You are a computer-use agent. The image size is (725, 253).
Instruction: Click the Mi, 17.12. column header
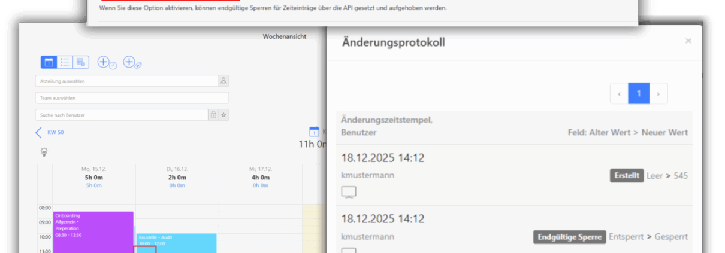point(260,169)
